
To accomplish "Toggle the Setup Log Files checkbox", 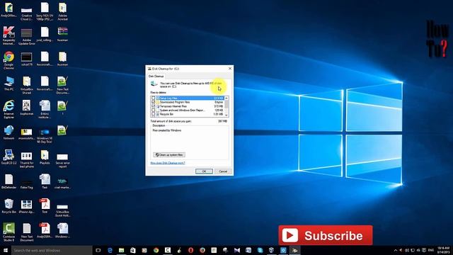I will (x=153, y=98).
